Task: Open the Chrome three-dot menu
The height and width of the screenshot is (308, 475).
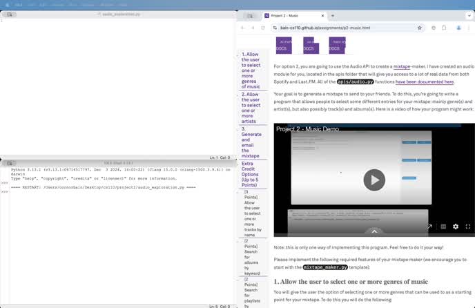Action: click(x=469, y=28)
